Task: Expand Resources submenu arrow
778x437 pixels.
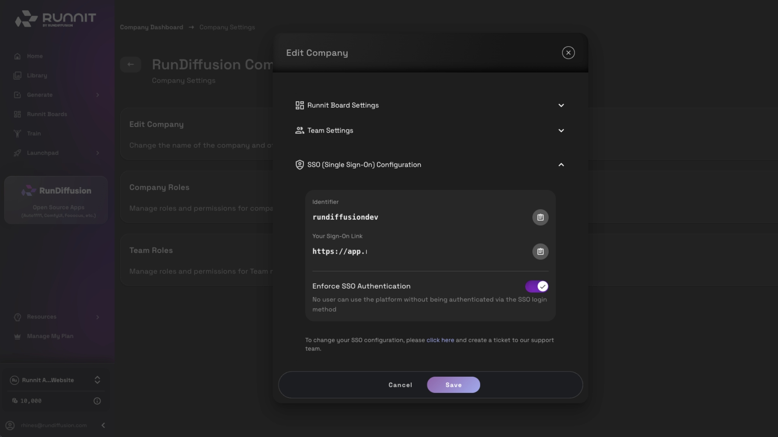Action: (98, 317)
